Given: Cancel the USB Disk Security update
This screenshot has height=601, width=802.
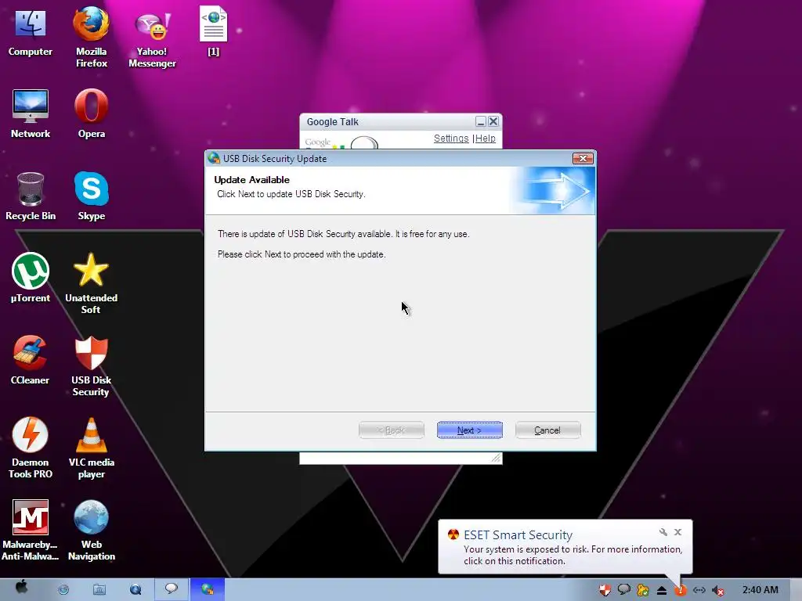Looking at the screenshot, I should [547, 430].
